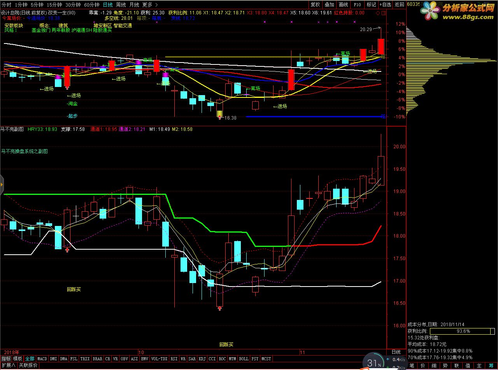Select the 势 trend tab
This screenshot has width=498, height=370.
[x=446, y=366]
